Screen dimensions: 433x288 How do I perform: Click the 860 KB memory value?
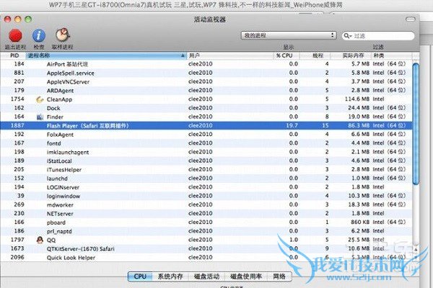coord(360,222)
